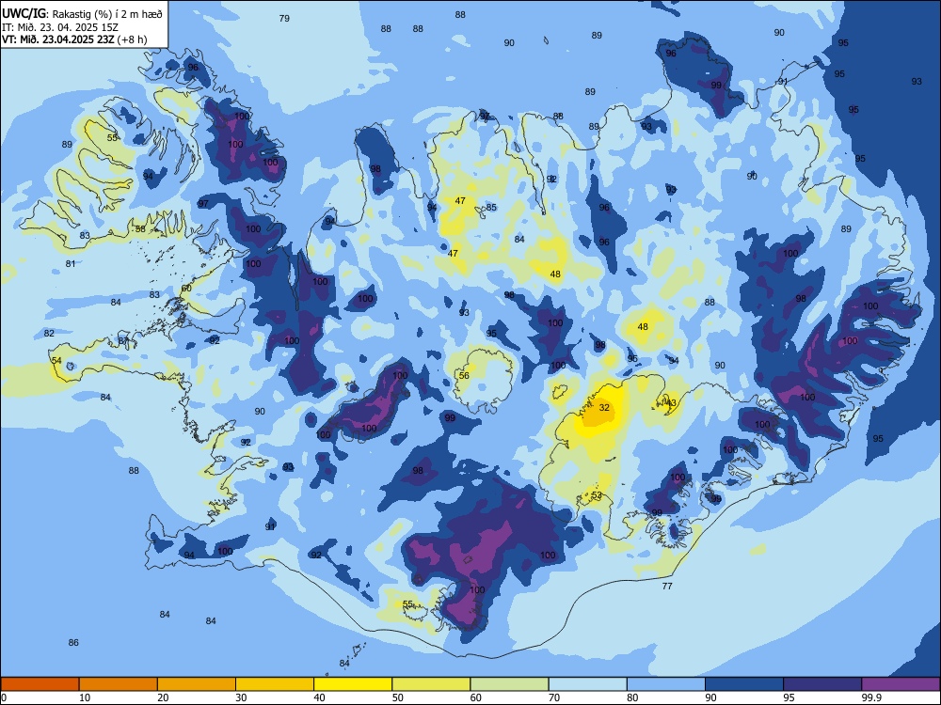Click the map value 79 at the top

[x=284, y=19]
